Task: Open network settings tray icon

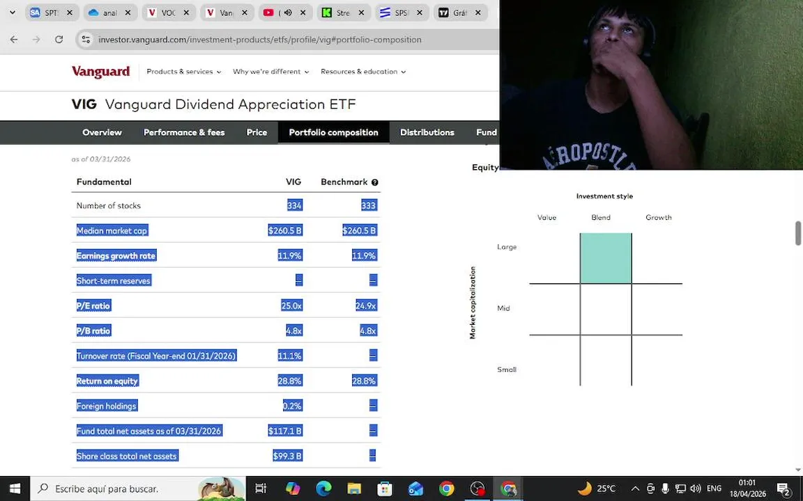Action: click(x=680, y=488)
